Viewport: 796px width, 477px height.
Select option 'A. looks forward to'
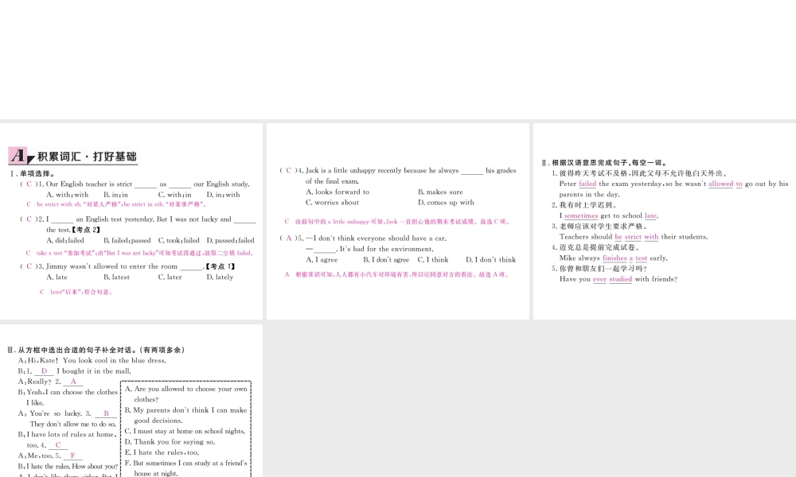337,192
